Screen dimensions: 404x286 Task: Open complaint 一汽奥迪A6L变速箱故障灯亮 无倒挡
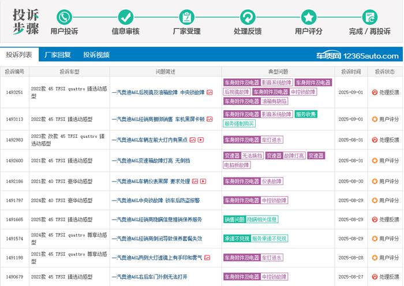point(151,161)
